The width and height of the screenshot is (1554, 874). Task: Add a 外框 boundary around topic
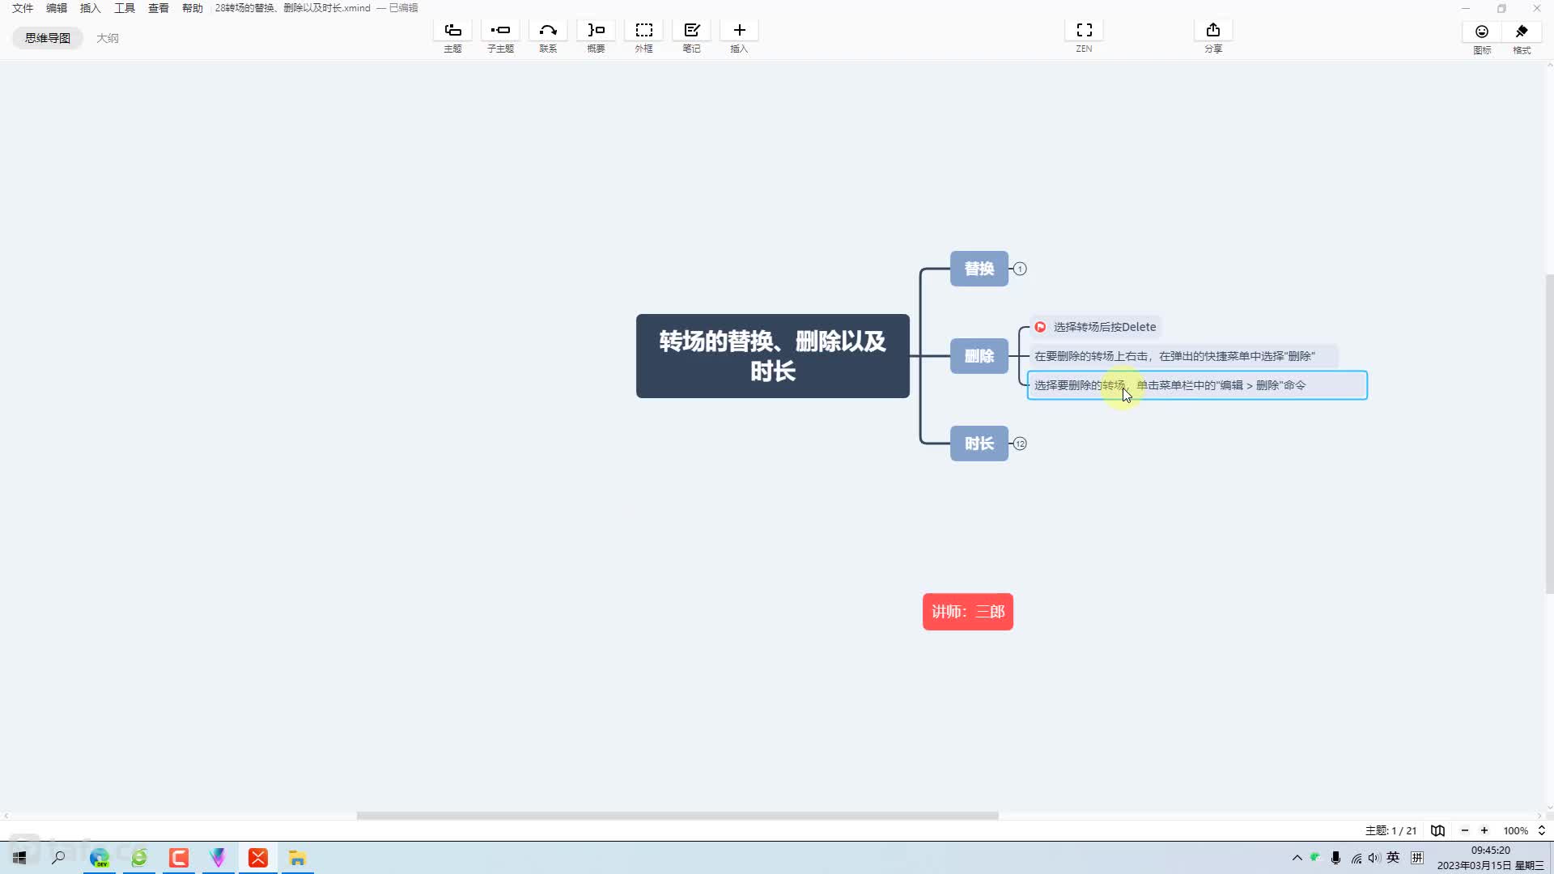point(643,31)
